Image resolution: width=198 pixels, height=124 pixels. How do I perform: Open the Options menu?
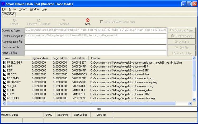click(x=23, y=9)
